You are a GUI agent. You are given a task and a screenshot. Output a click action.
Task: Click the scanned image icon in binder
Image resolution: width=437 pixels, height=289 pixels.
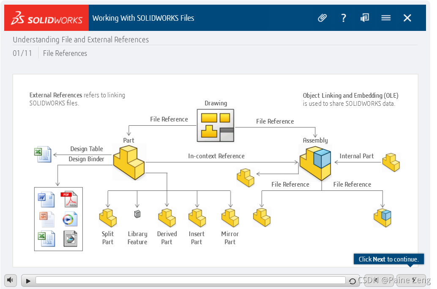(x=70, y=239)
